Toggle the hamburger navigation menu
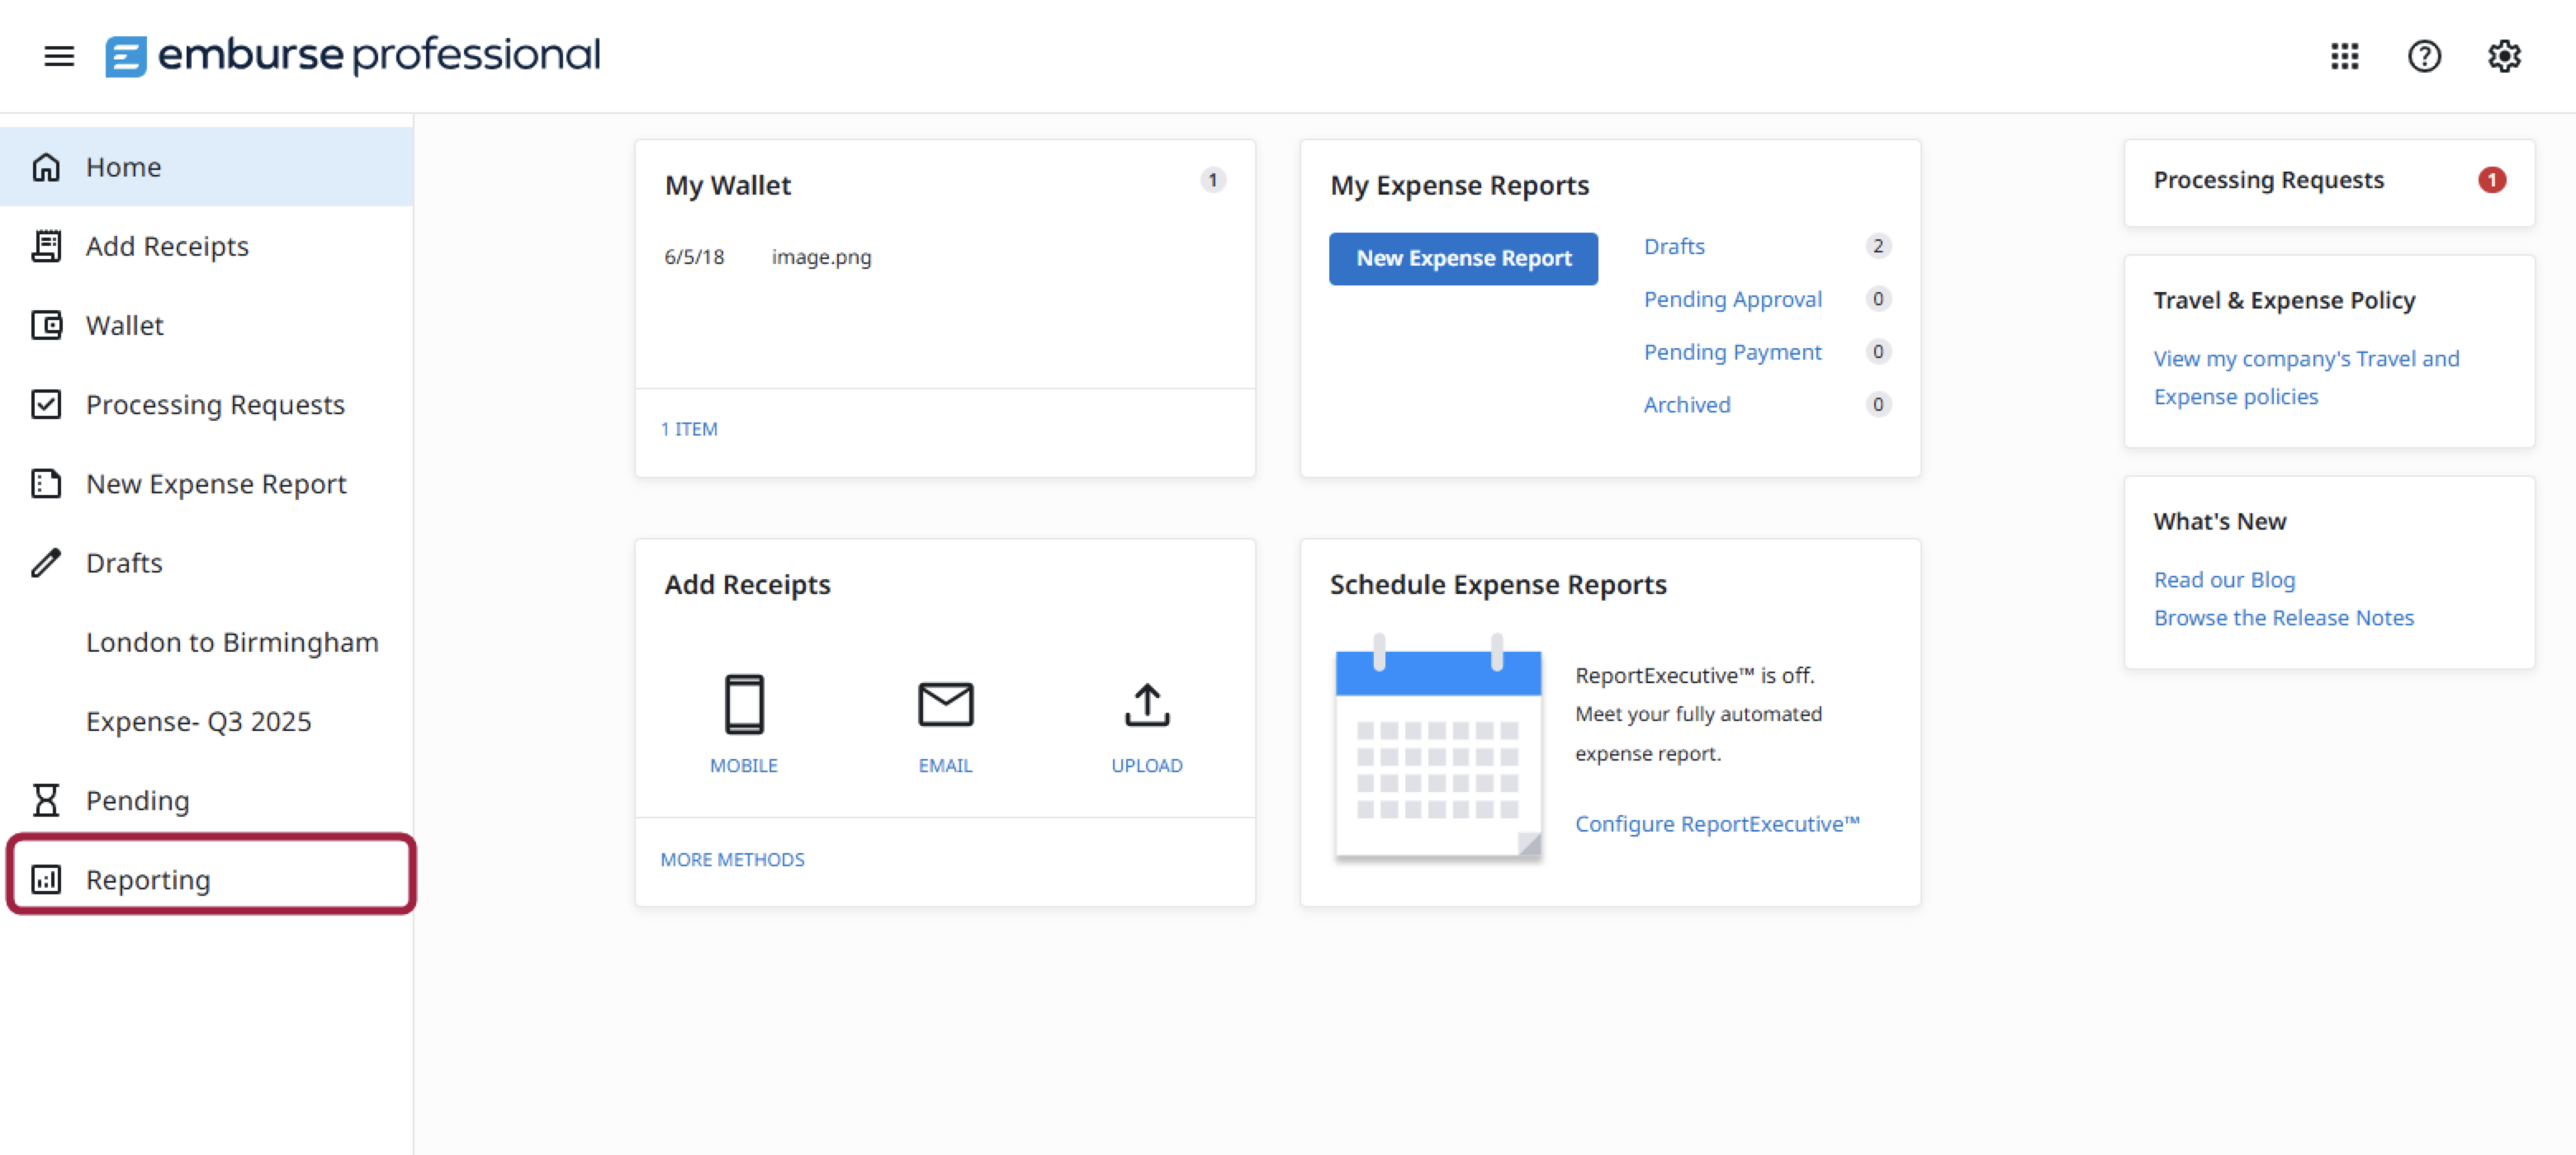2576x1155 pixels. [59, 56]
